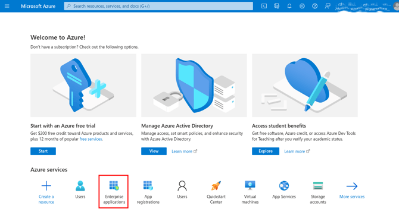Open Learn more beside the View button

point(184,151)
